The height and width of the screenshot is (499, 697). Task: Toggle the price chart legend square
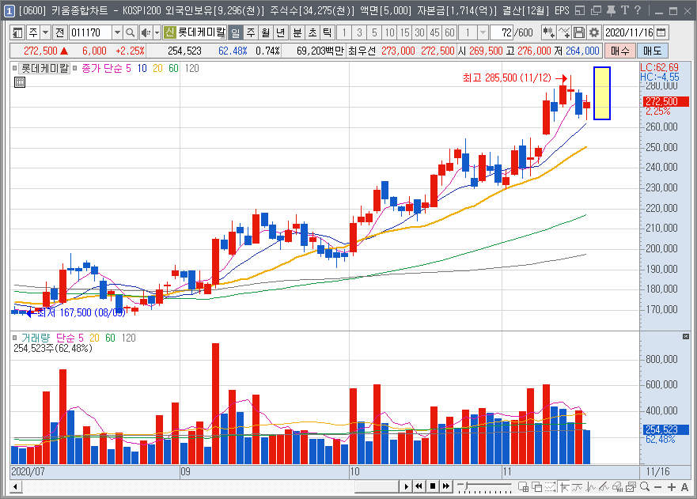15,68
